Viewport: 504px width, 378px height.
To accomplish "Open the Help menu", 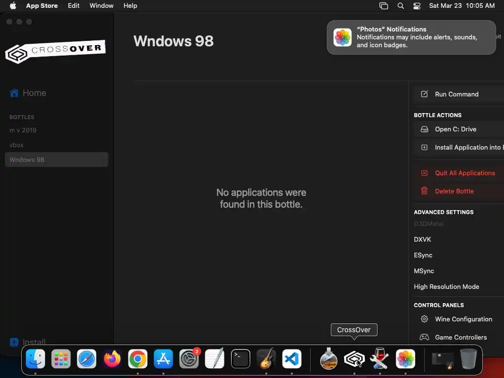I will [x=130, y=6].
